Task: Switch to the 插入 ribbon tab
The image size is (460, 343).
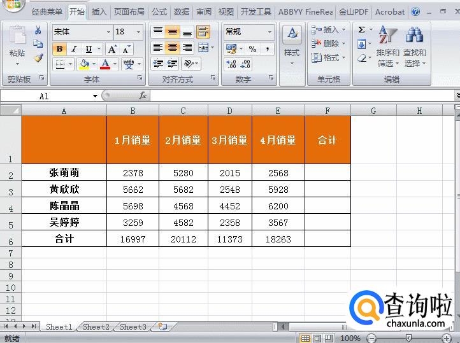Action: click(x=99, y=11)
